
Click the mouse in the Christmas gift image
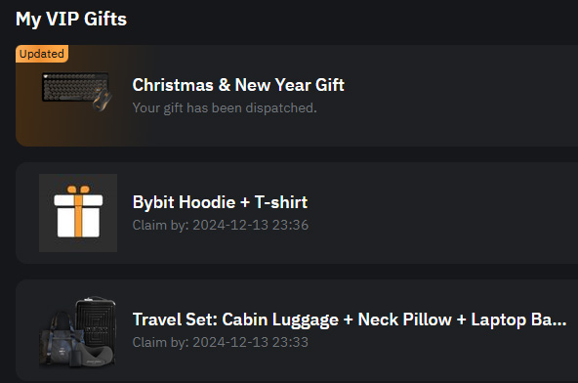[102, 101]
